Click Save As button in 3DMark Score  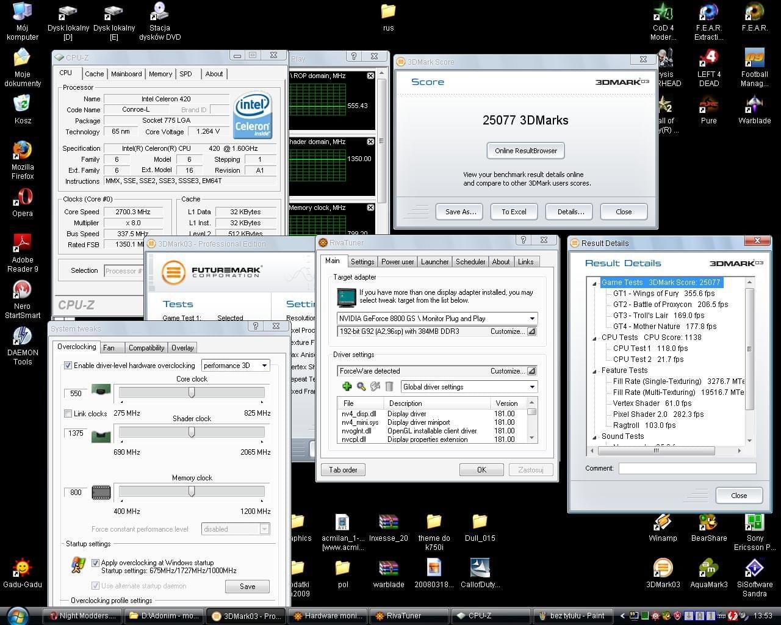[460, 212]
